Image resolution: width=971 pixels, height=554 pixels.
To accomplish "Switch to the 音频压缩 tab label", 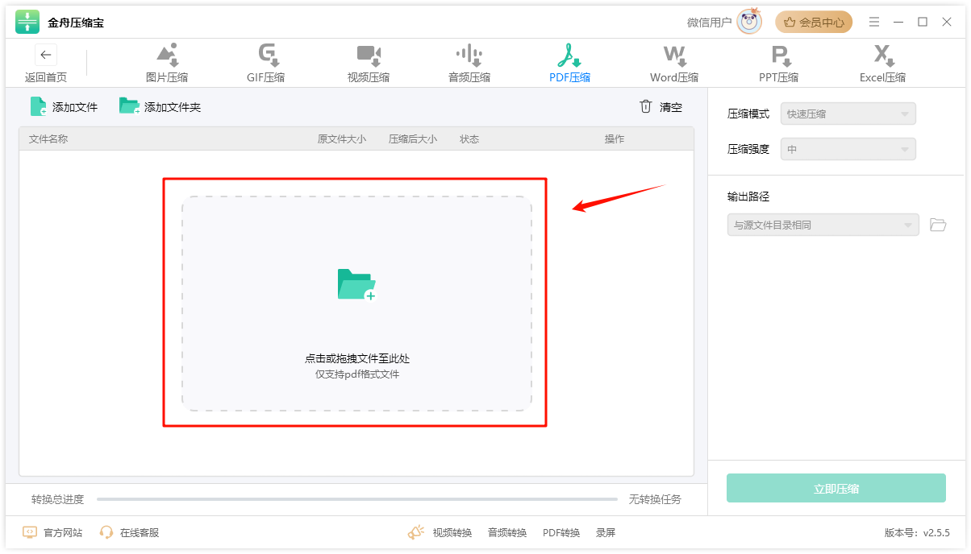I will click(x=469, y=77).
